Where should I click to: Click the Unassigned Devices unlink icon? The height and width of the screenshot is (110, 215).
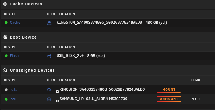click(5, 70)
